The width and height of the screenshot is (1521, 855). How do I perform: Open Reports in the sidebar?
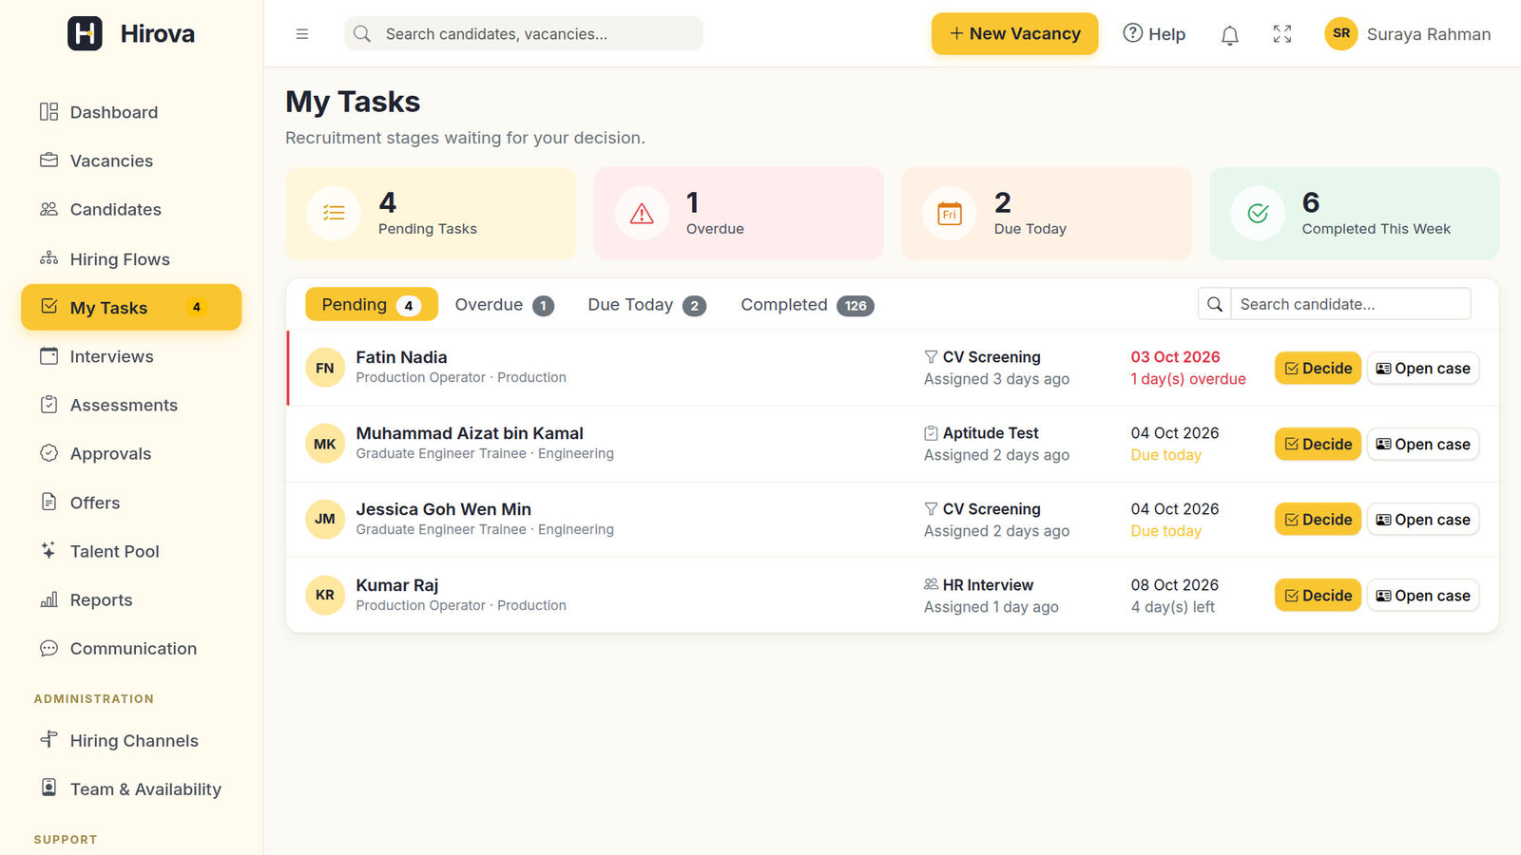(x=131, y=599)
